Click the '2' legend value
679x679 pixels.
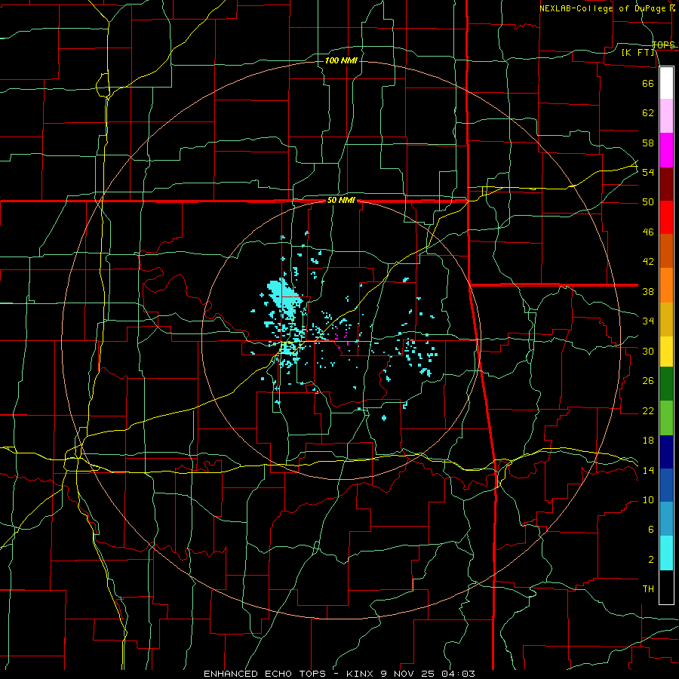coord(650,560)
